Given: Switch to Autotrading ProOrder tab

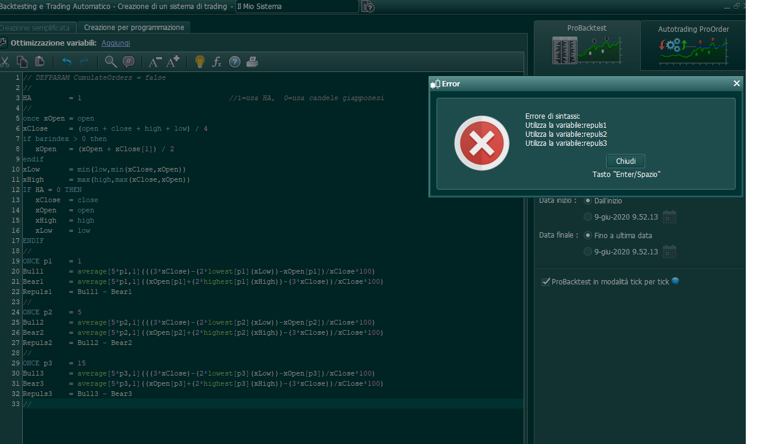Looking at the screenshot, I should coord(693,45).
